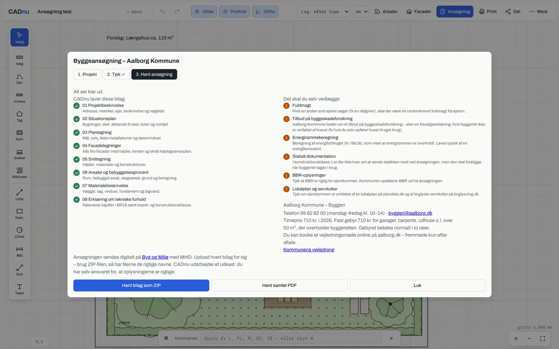Toggle the Gitter grid snapping
Image resolution: width=559 pixels, height=349 pixels.
204,11
